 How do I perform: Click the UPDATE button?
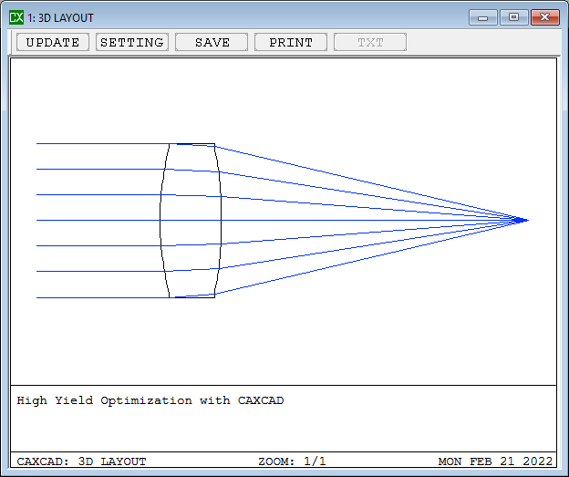pyautogui.click(x=53, y=42)
